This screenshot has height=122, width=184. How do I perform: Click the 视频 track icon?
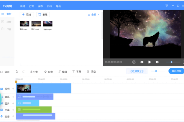pos(2,89)
